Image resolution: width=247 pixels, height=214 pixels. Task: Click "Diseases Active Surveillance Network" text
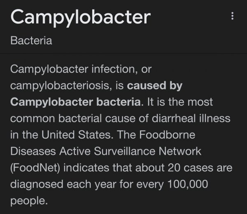click(x=105, y=151)
